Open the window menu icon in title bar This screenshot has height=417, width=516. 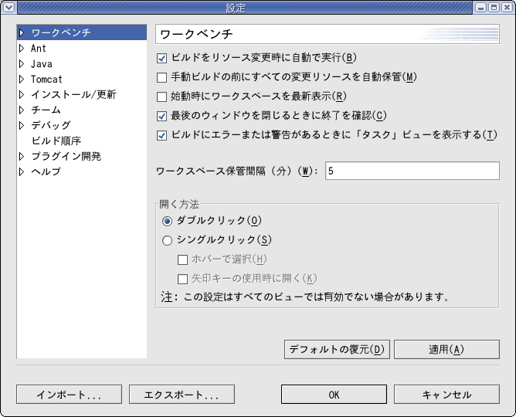point(8,7)
